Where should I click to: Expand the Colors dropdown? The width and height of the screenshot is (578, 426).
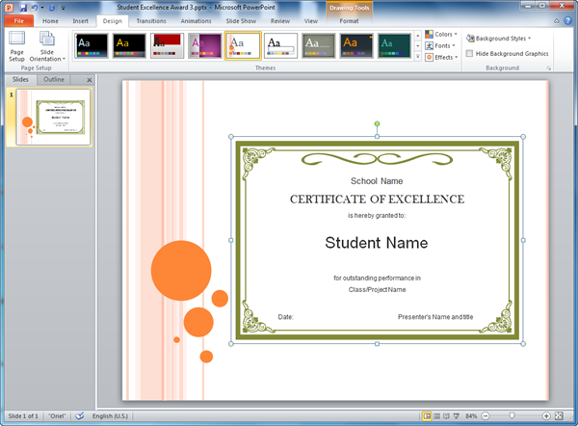442,35
